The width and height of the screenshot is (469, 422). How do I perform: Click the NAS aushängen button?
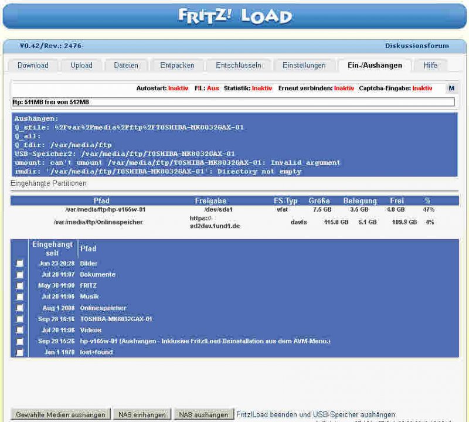203,414
